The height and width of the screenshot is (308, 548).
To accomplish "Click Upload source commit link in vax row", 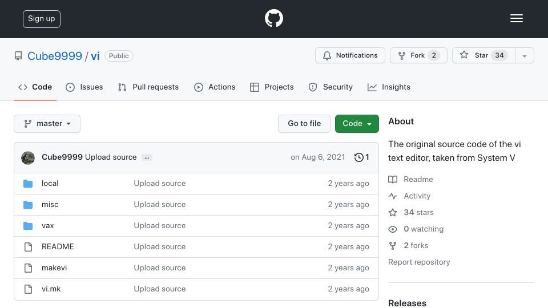I will point(160,226).
